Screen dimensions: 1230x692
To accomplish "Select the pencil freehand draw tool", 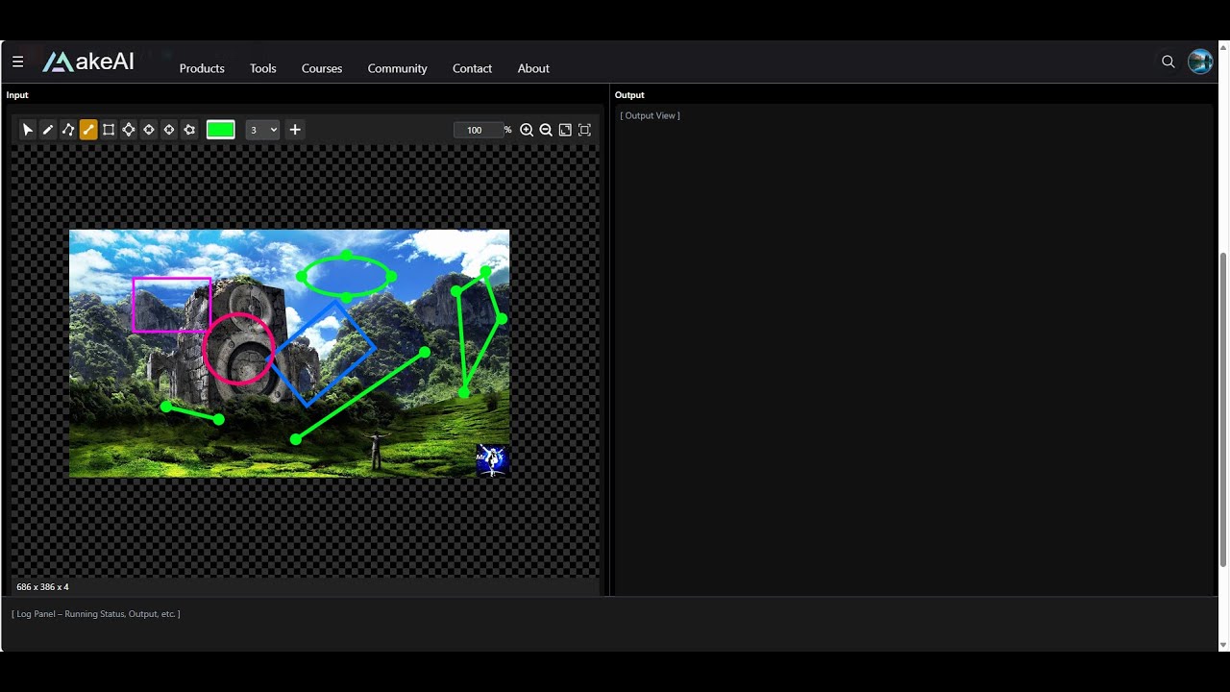I will pyautogui.click(x=48, y=130).
